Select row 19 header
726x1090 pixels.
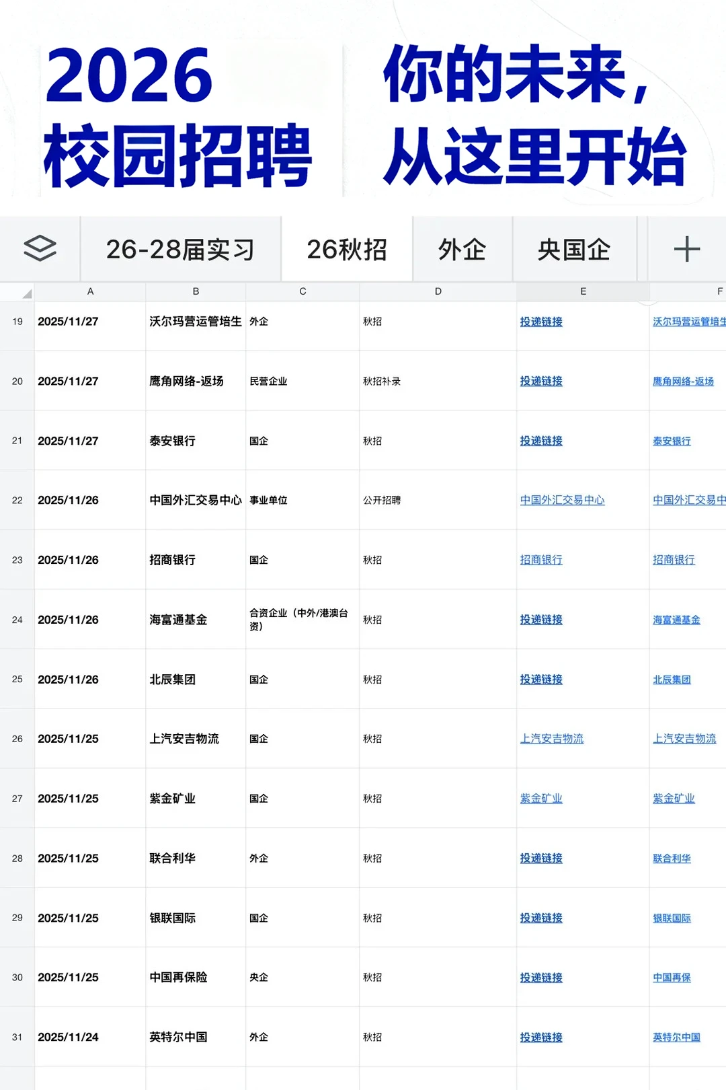pos(17,322)
